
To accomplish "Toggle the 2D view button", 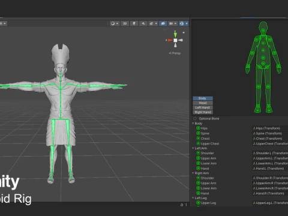I will (x=125, y=23).
